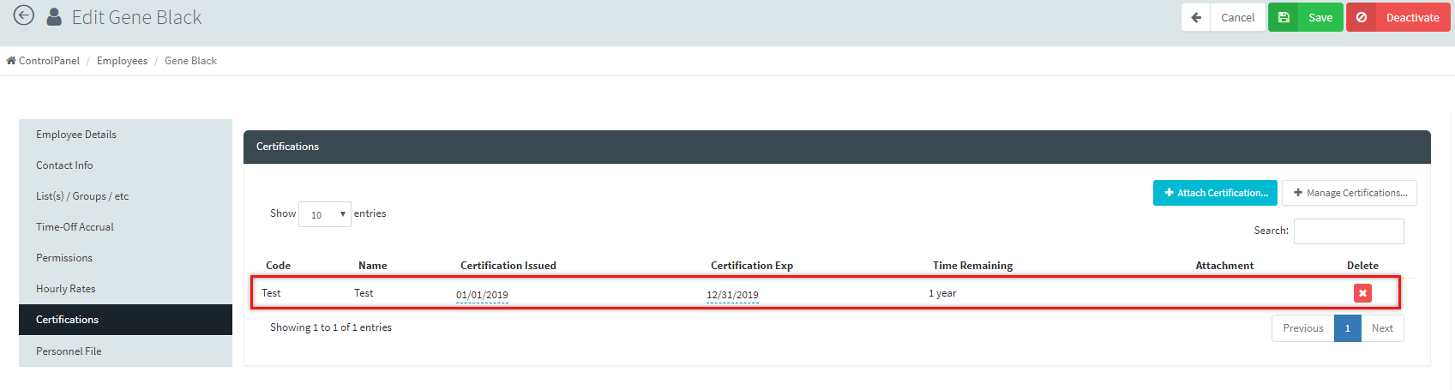Sort by Certification Issued column
The width and height of the screenshot is (1455, 390).
[x=508, y=266]
